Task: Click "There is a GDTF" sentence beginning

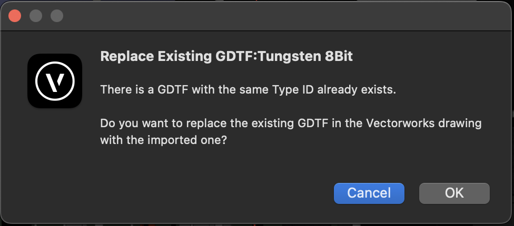Action: pos(138,90)
